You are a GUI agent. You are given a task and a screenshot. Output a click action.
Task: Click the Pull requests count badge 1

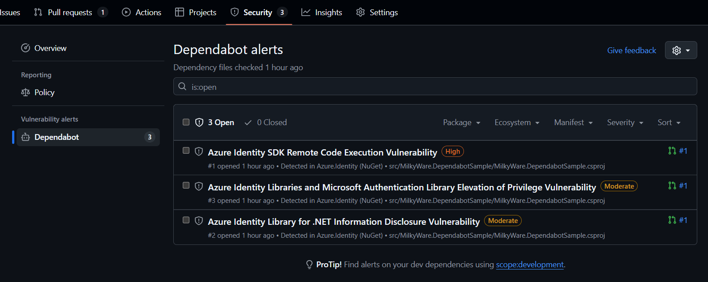tap(103, 12)
